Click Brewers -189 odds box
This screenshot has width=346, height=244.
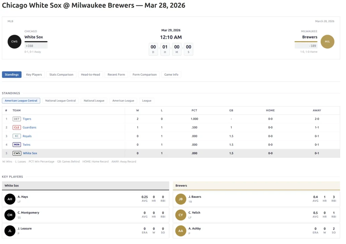tap(306, 46)
